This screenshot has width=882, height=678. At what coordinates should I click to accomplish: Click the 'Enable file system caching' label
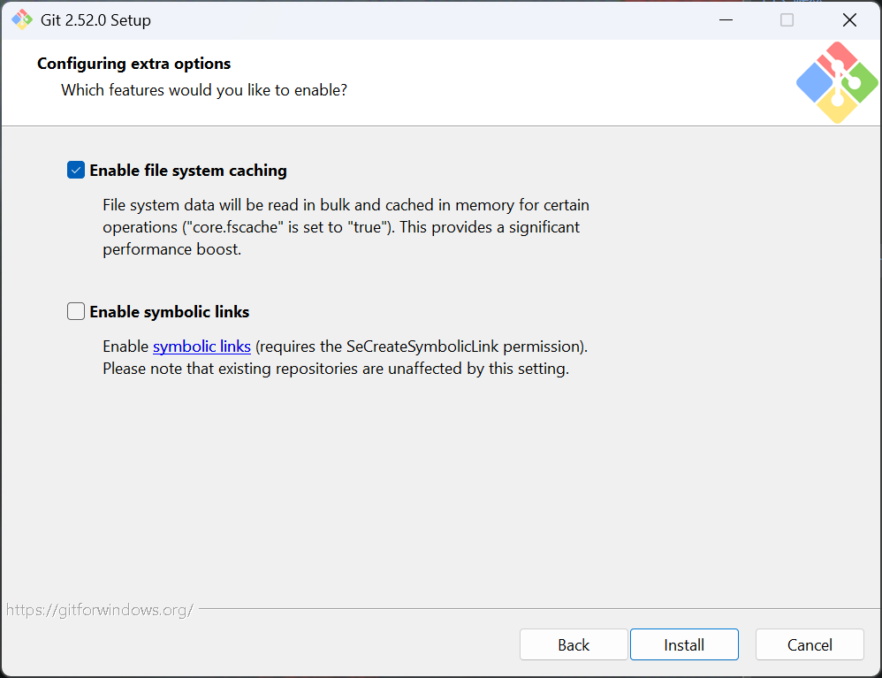(188, 171)
